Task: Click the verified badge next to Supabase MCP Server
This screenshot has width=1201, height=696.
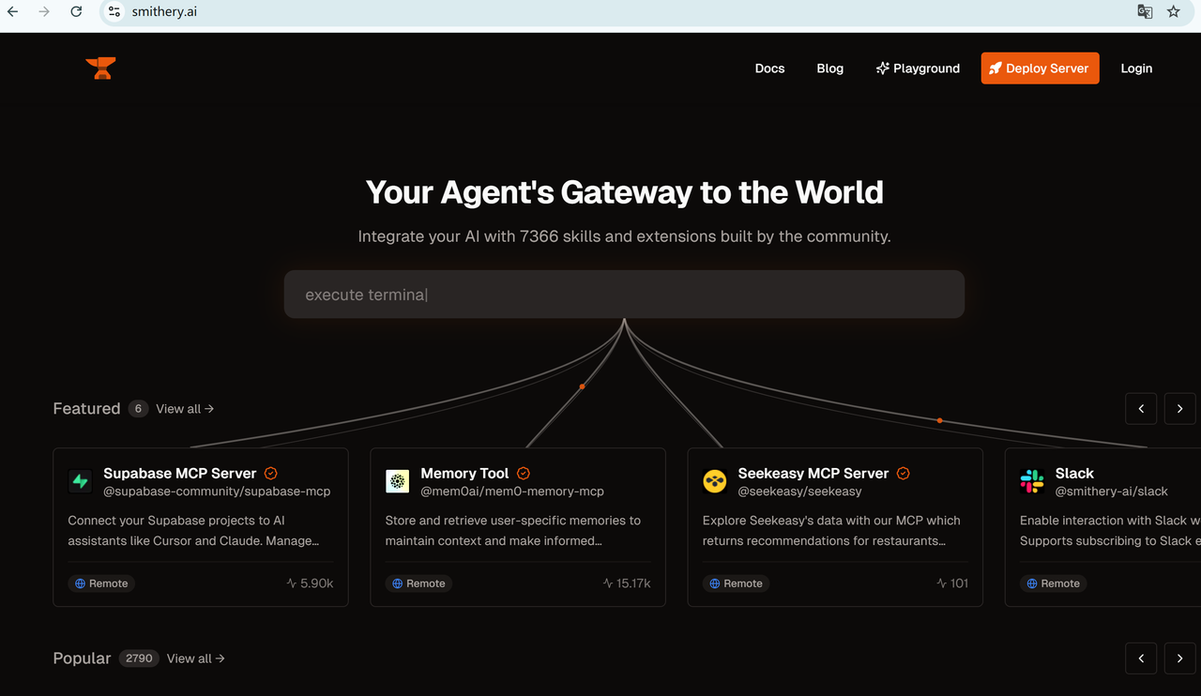Action: pyautogui.click(x=271, y=474)
